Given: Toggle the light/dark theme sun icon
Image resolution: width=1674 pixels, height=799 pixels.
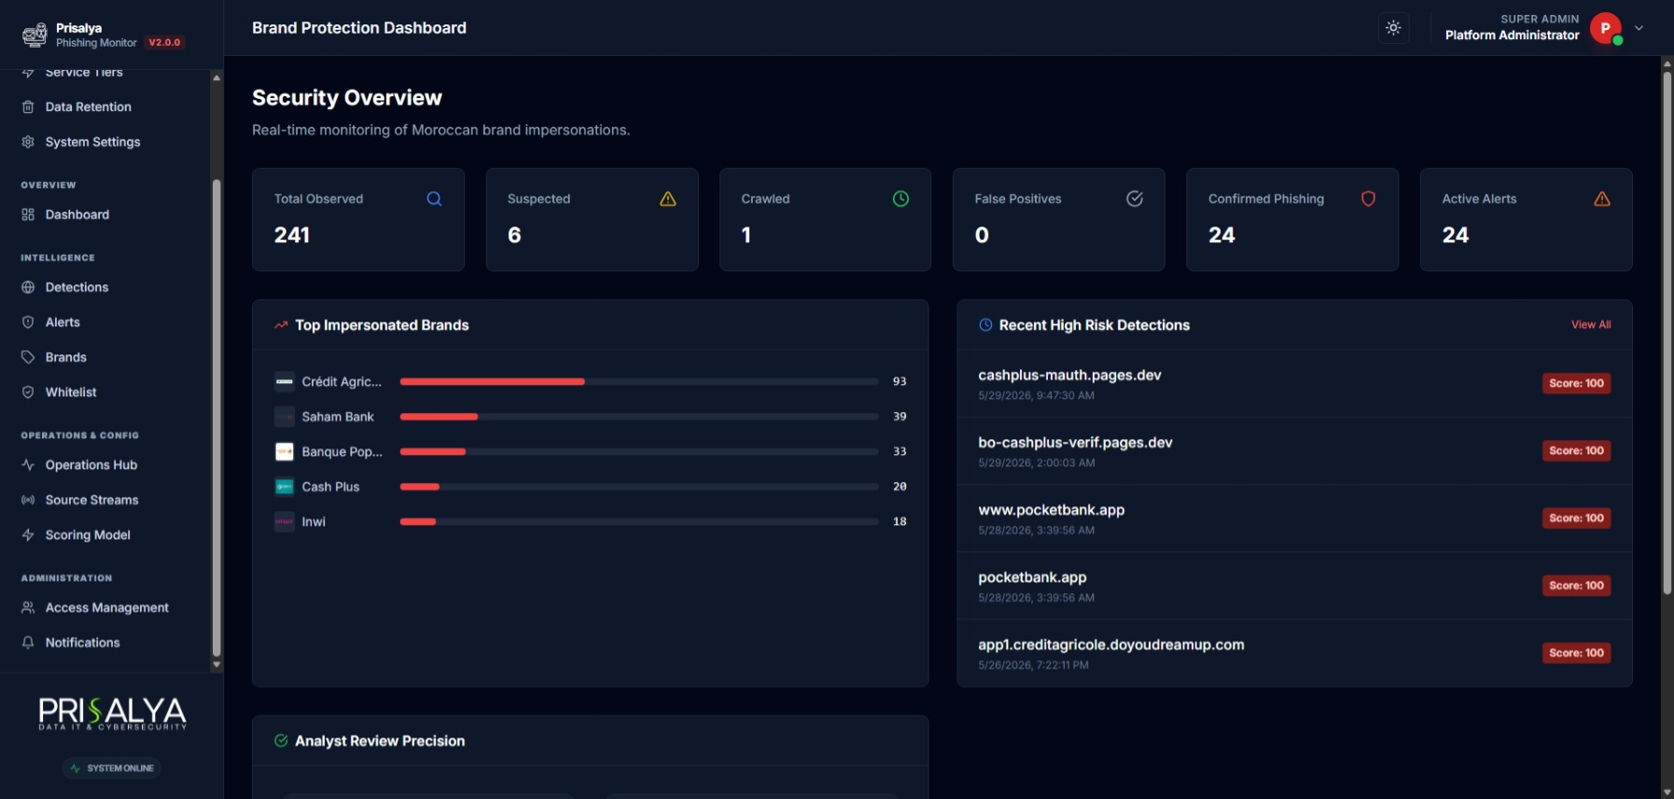Looking at the screenshot, I should pyautogui.click(x=1393, y=28).
